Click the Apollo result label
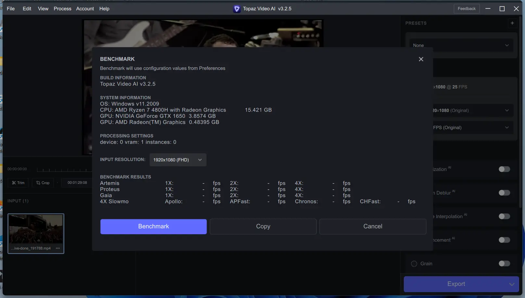The height and width of the screenshot is (298, 525). [x=174, y=202]
